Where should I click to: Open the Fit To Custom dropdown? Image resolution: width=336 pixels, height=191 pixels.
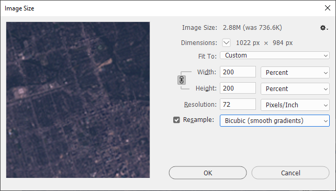tap(274, 55)
